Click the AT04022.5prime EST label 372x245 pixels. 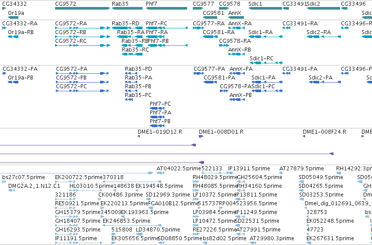(x=179, y=169)
